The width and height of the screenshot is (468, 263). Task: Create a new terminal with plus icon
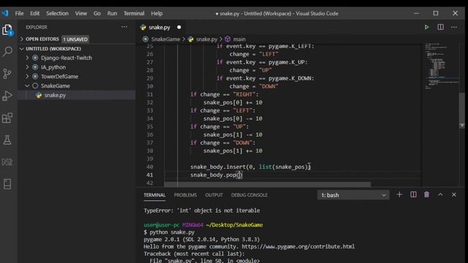pos(399,195)
